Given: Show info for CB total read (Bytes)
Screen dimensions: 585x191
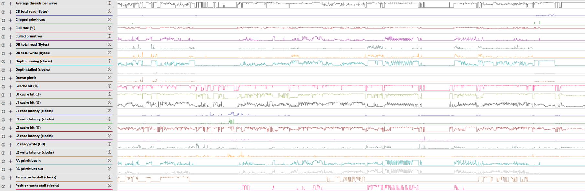Looking at the screenshot, I should tap(110, 11).
